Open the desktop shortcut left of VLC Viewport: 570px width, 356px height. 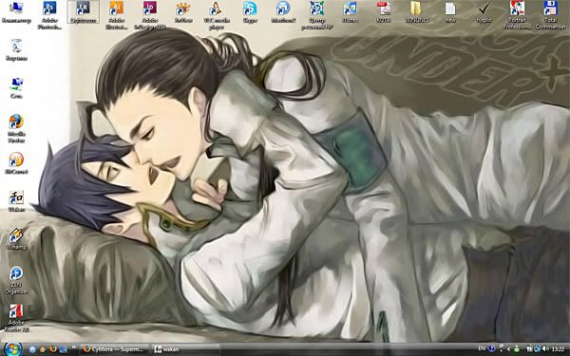[x=183, y=12]
